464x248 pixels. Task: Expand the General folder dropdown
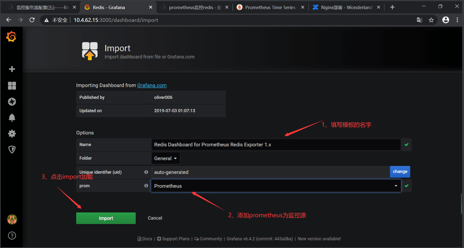[166, 158]
